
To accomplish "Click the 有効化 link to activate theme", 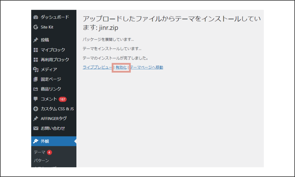I will point(121,67).
